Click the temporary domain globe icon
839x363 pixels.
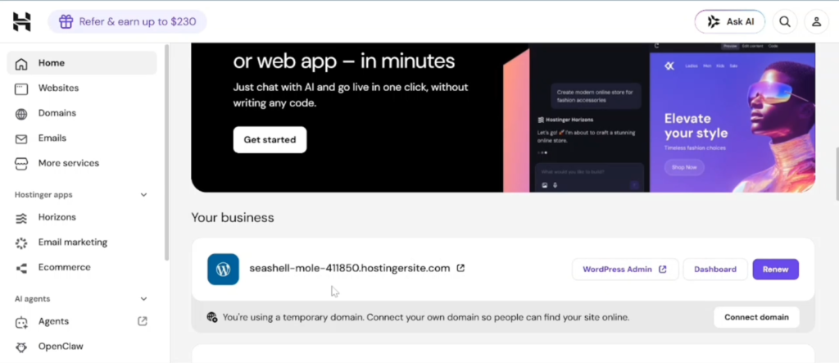click(x=212, y=317)
